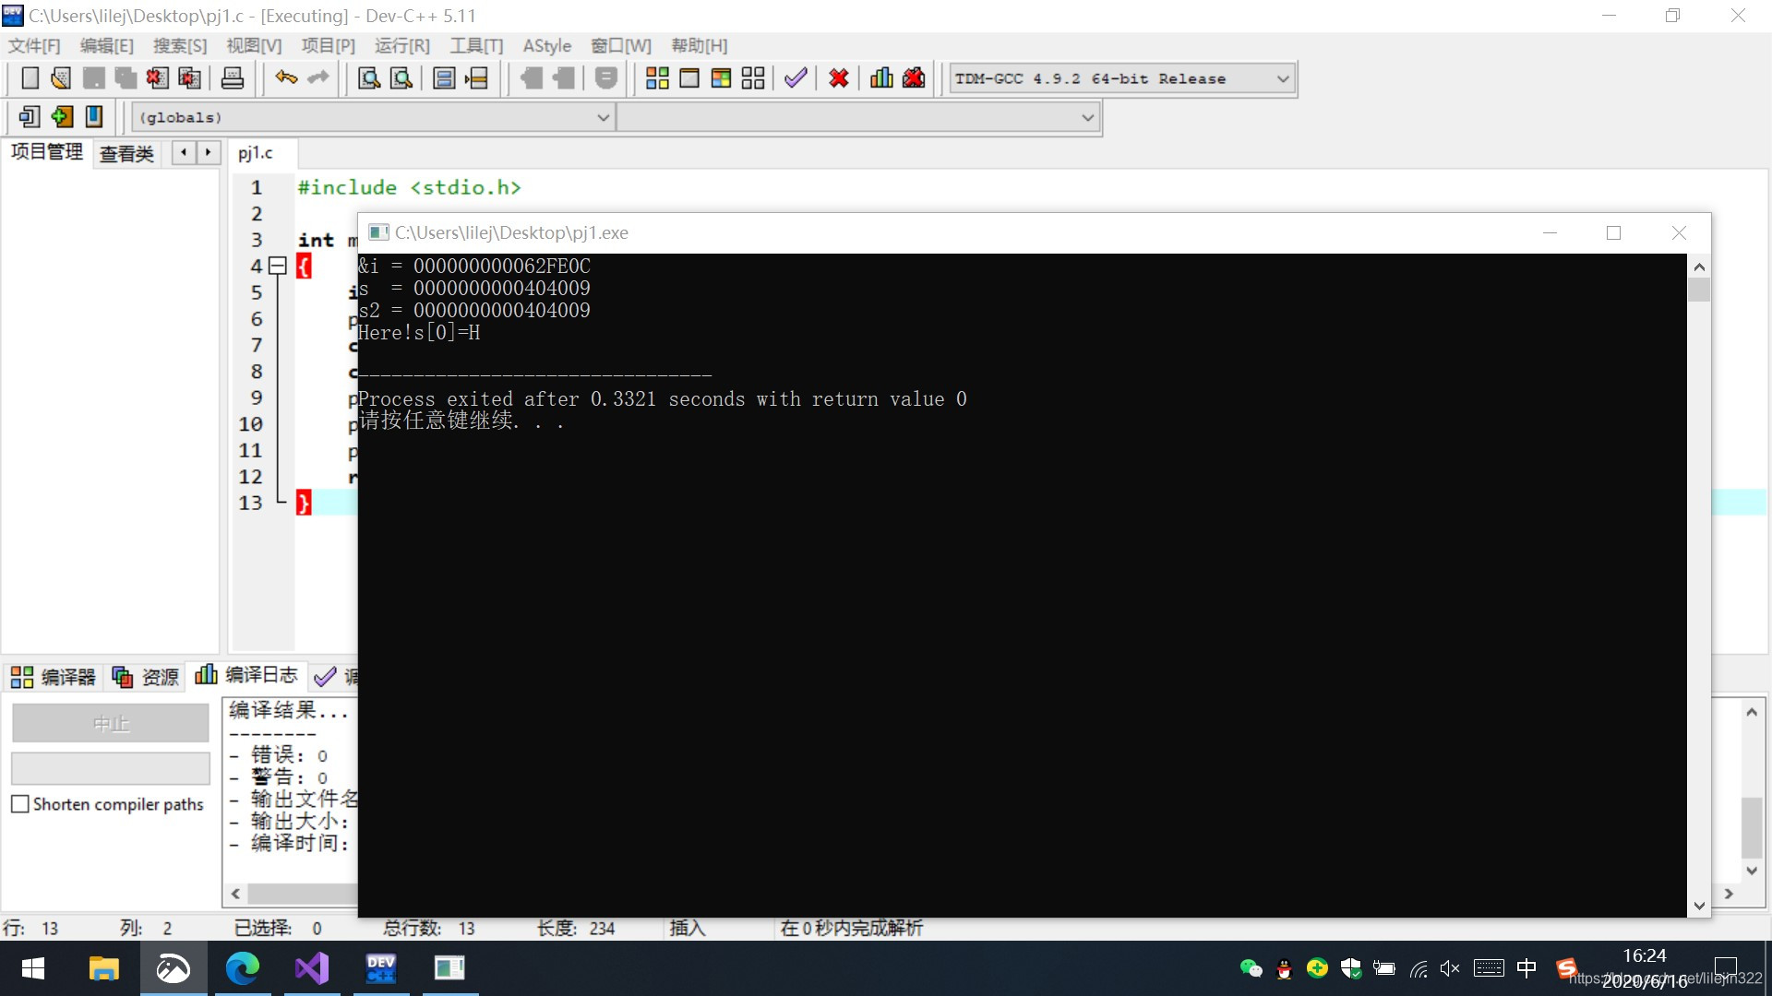Click the Delete Profiling Information icon

(x=914, y=78)
